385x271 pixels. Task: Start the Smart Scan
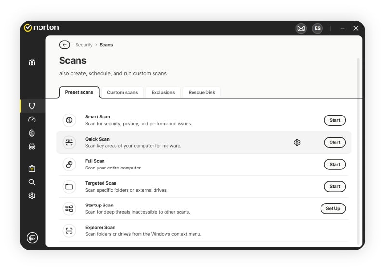(x=334, y=120)
